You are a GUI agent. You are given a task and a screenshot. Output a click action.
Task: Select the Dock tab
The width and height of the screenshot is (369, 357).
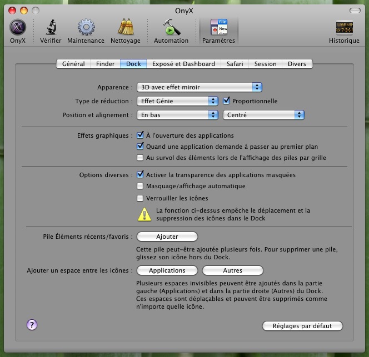(x=133, y=64)
